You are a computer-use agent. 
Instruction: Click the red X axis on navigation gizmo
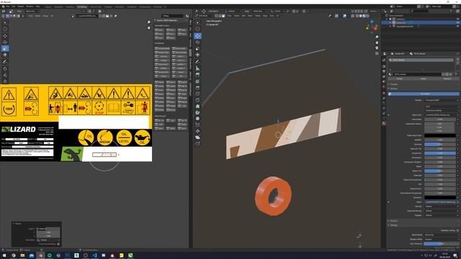tap(375, 29)
